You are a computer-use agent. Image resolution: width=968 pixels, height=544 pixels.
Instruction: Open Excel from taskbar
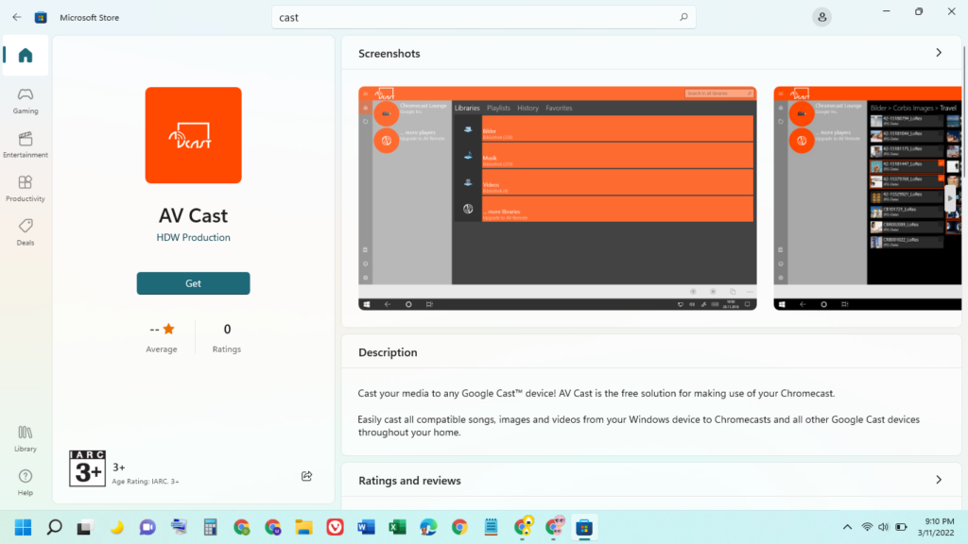tap(397, 527)
